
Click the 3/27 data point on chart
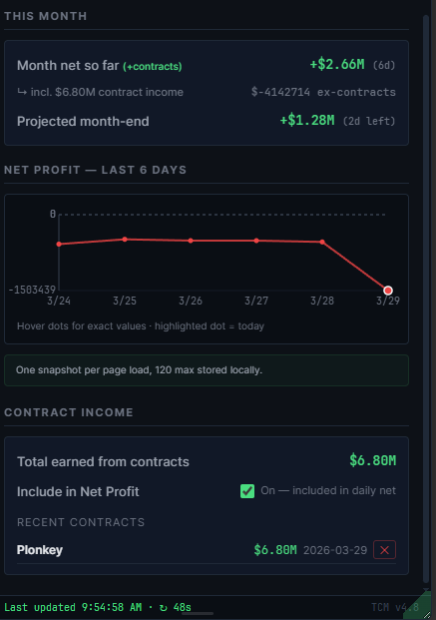pos(256,241)
